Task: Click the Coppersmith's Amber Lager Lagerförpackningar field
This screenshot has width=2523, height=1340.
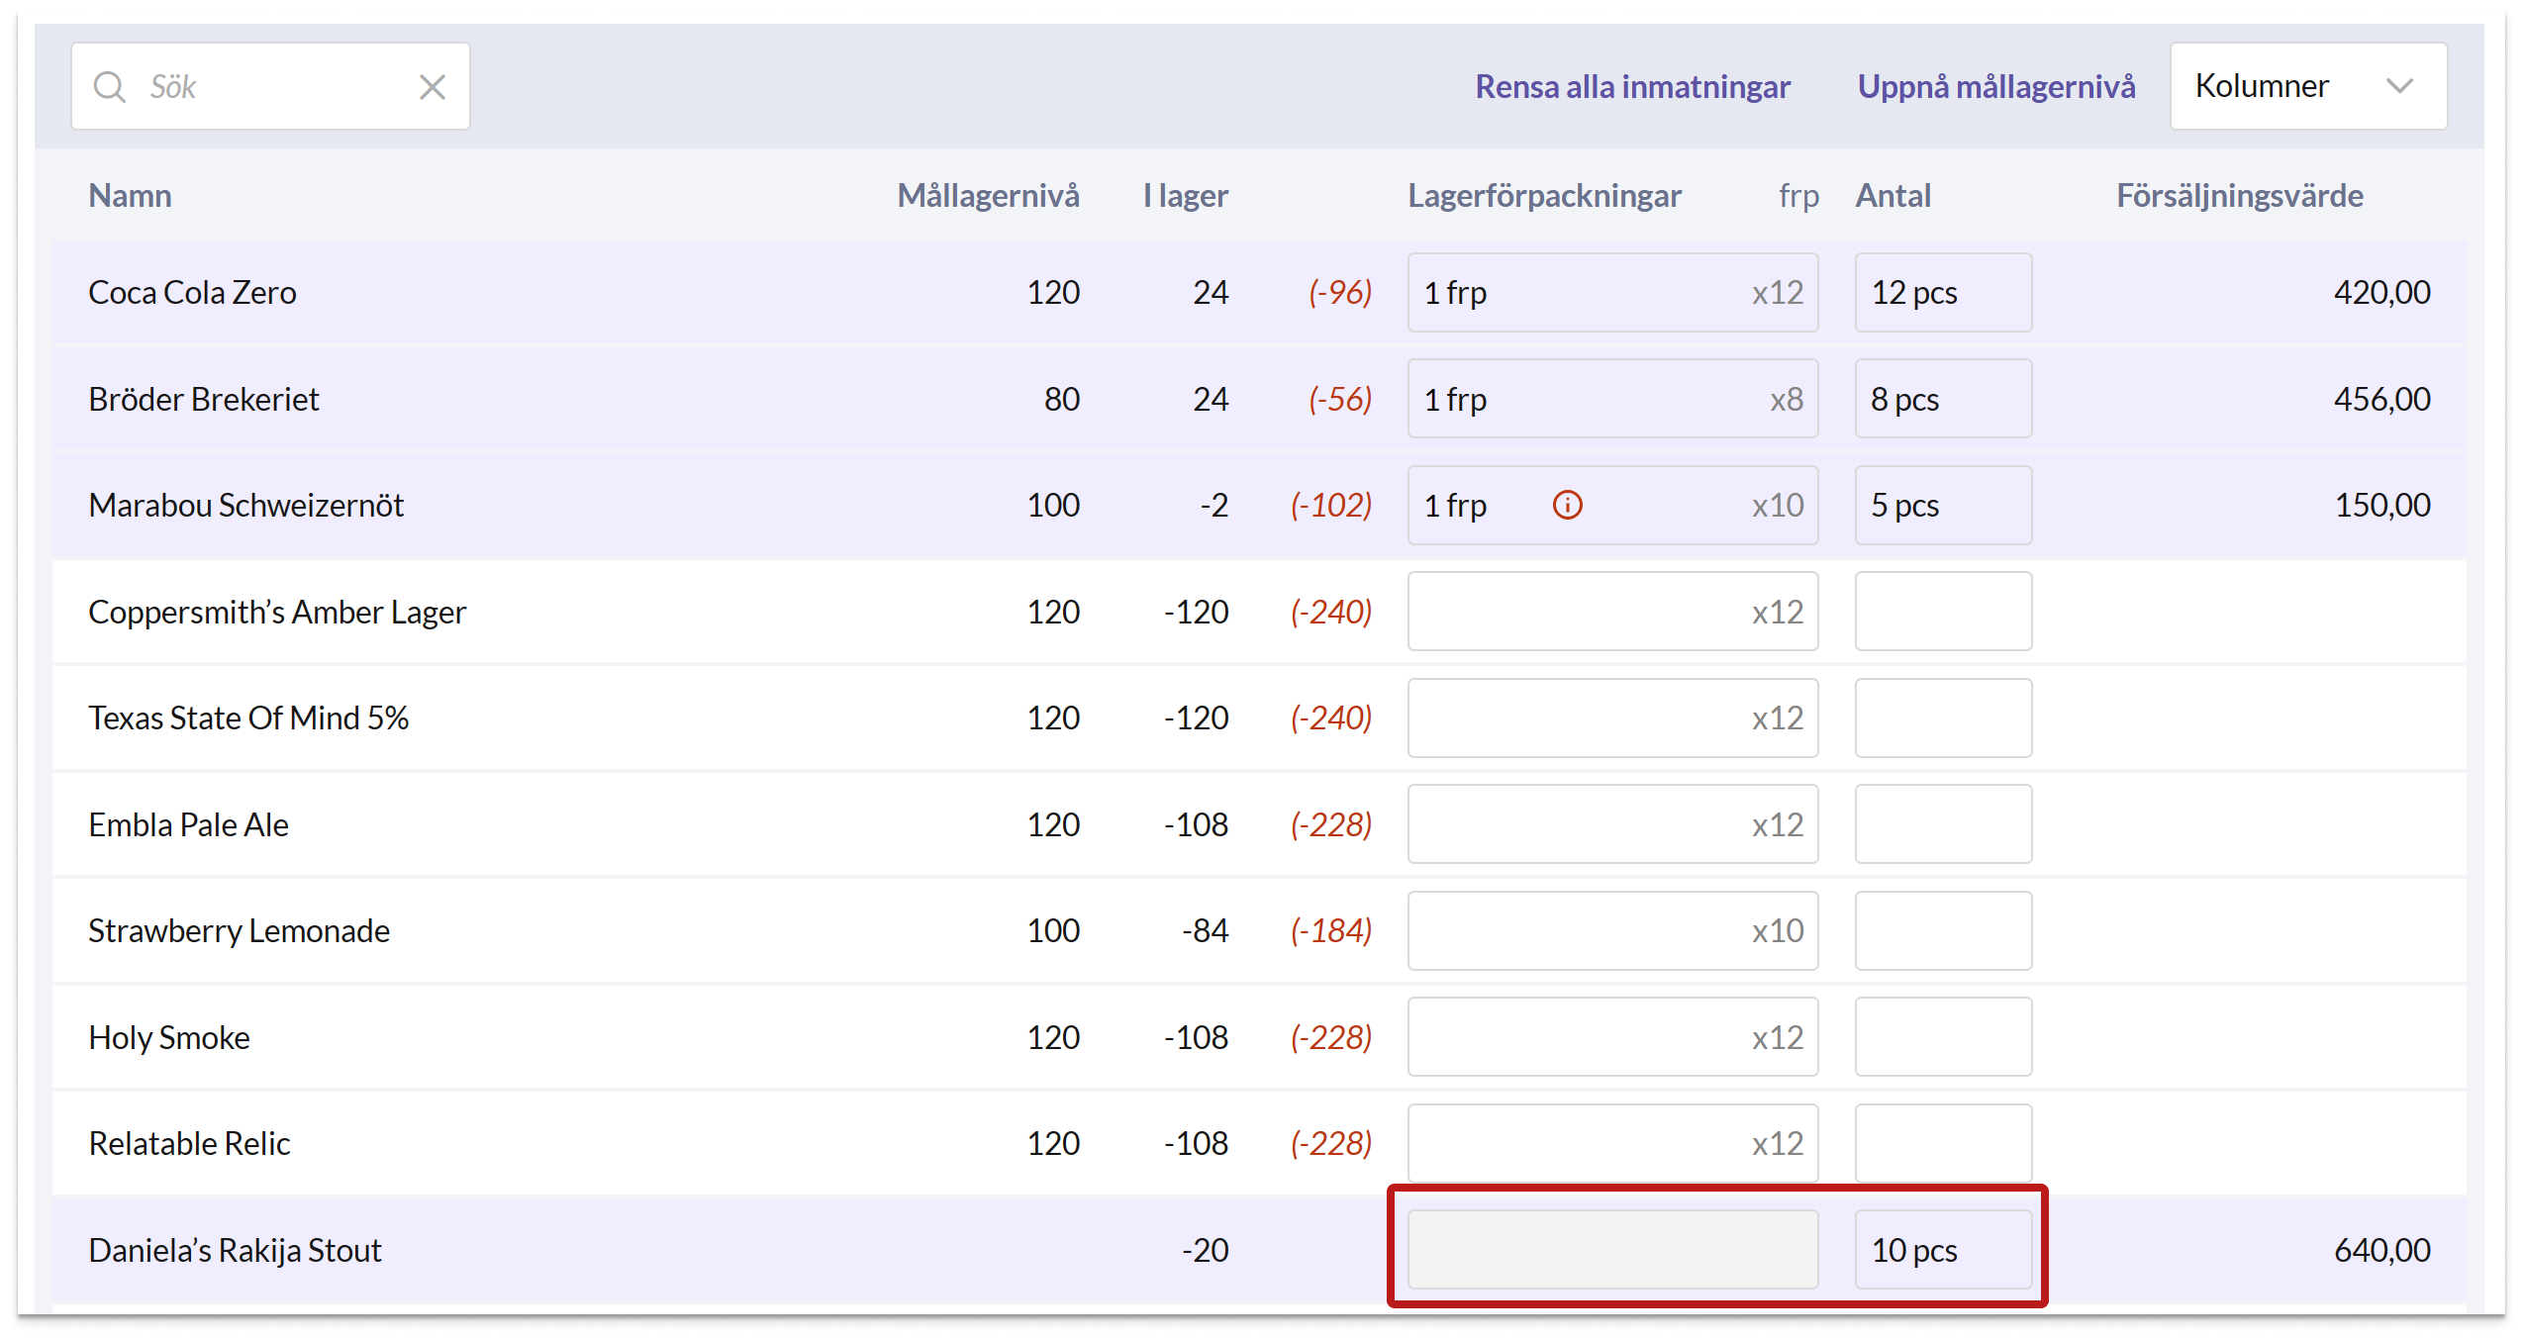Action: [1612, 612]
